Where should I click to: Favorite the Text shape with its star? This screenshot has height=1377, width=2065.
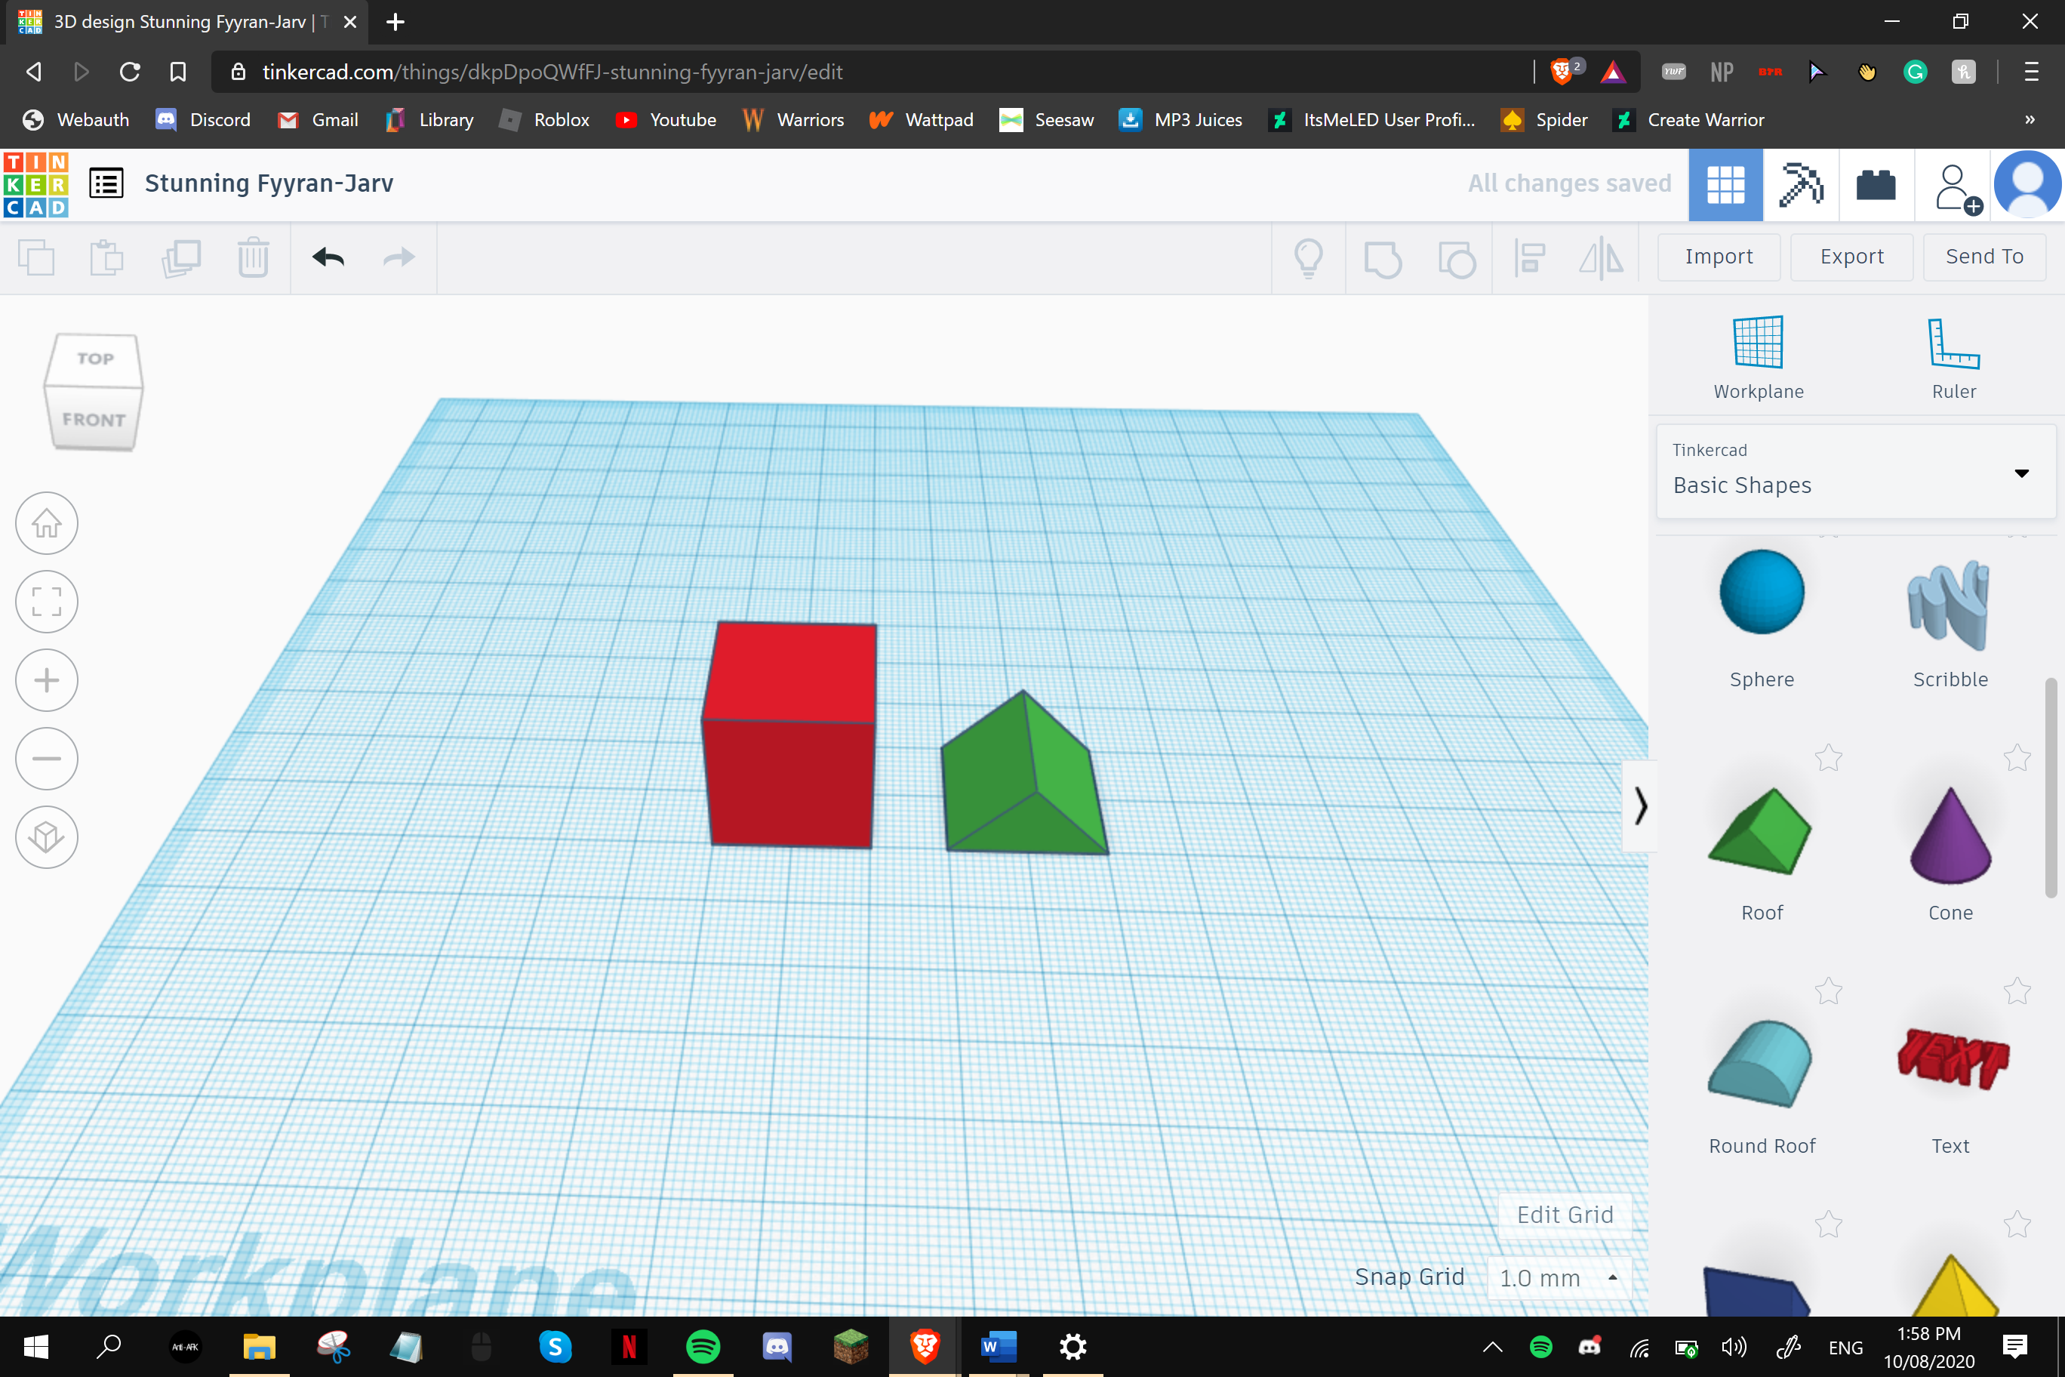2017,990
